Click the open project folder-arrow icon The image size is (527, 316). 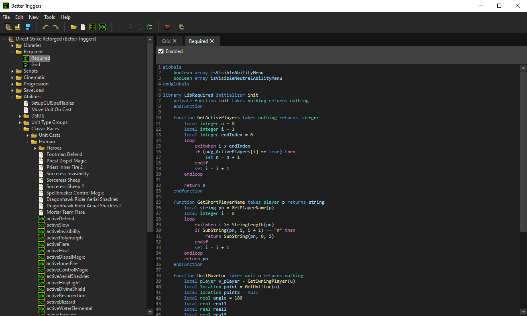click(18, 27)
